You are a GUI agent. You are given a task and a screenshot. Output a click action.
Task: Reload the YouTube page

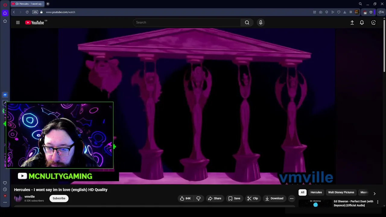click(27, 12)
